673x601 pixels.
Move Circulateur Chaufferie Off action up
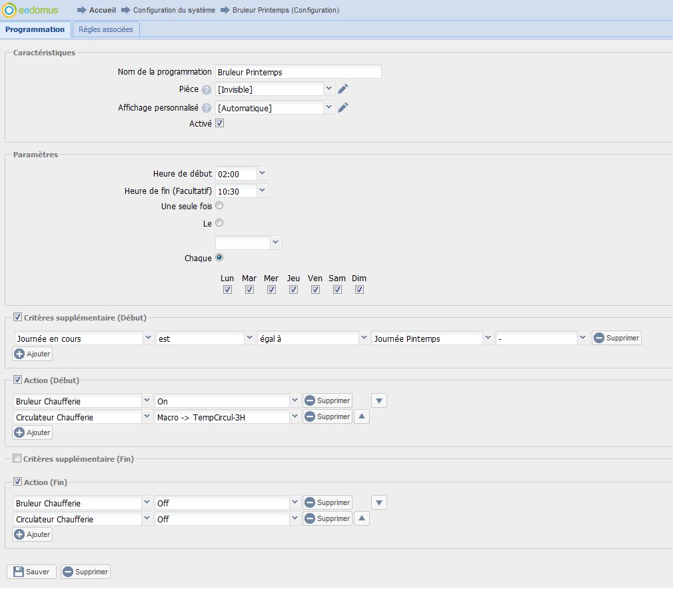[x=361, y=519]
